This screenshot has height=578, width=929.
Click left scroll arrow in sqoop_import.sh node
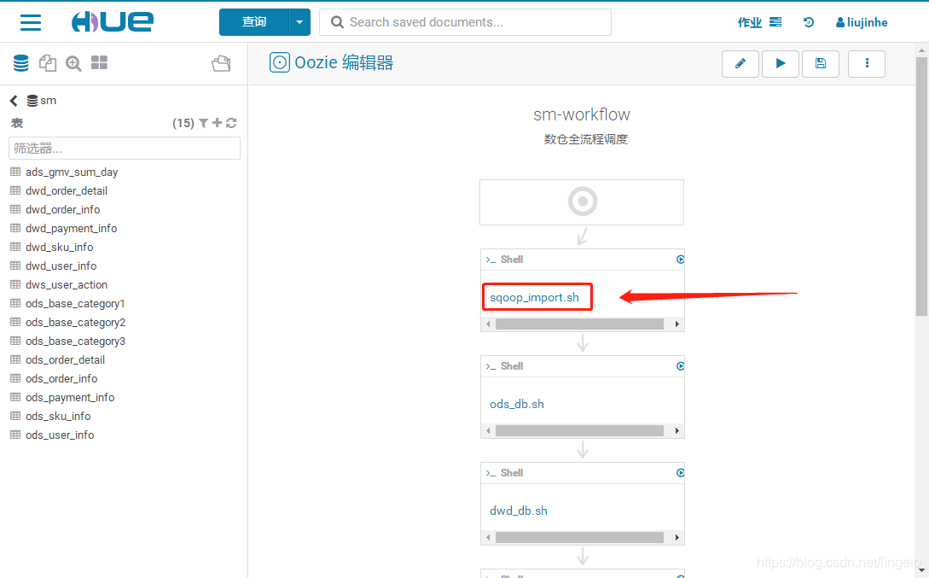pos(488,324)
